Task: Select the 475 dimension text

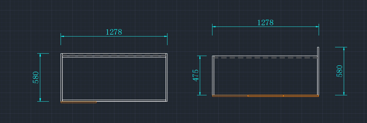Action: (196, 75)
